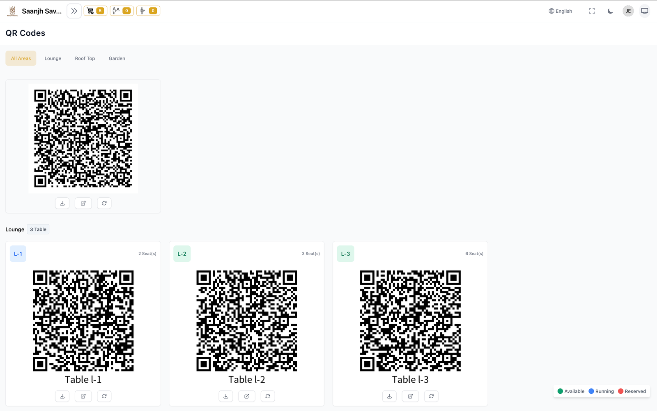This screenshot has width=657, height=411.
Task: Switch to the Roof Top tab
Action: [x=85, y=58]
